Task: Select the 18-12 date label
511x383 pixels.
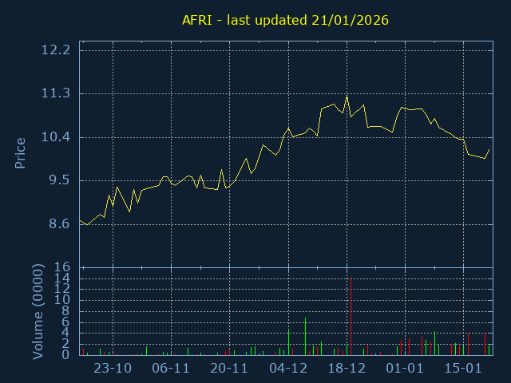Action: [347, 369]
